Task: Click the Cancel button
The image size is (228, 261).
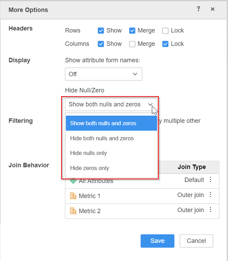Action: [196, 241]
